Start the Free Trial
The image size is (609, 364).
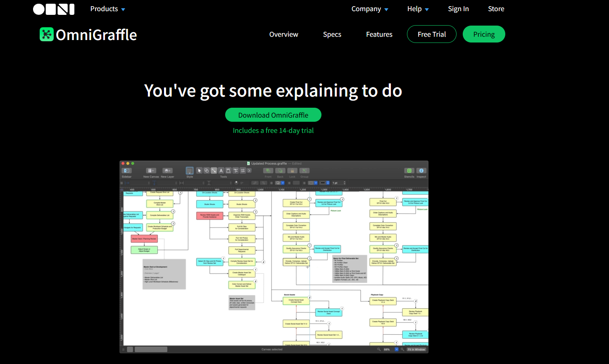432,34
